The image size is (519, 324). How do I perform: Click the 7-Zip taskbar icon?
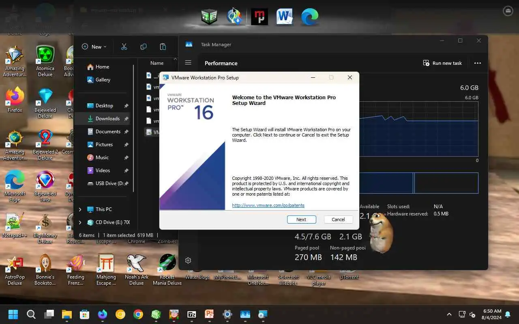[x=192, y=314]
